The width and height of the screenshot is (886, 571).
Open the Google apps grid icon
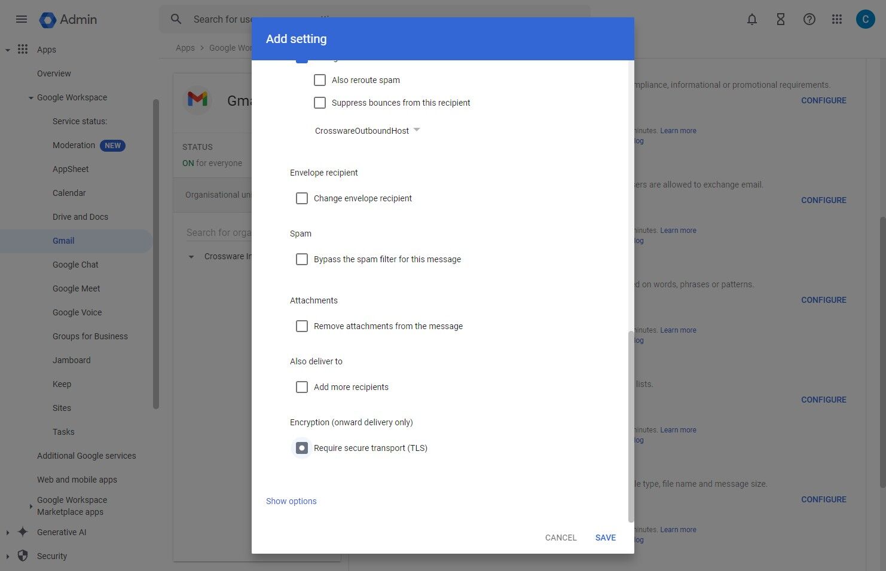coord(837,19)
